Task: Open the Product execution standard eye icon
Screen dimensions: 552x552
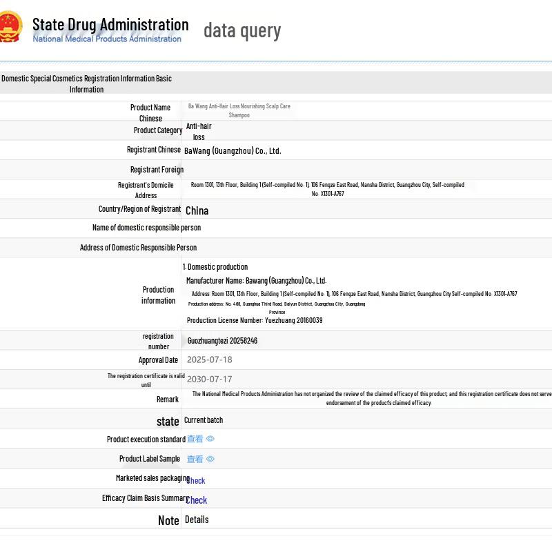Action: [210, 439]
